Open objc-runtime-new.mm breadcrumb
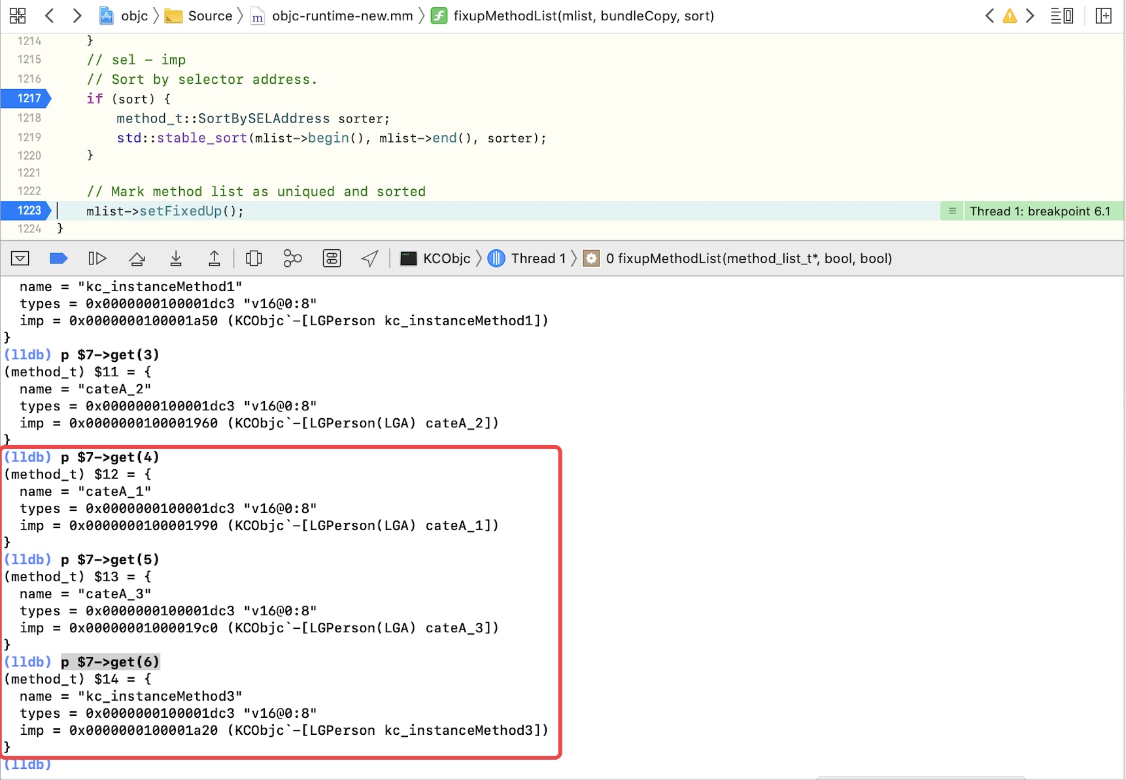 (x=332, y=16)
